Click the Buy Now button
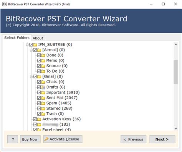The height and width of the screenshot is (152, 182). pyautogui.click(x=30, y=139)
